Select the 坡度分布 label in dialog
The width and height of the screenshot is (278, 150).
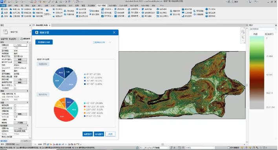point(43,64)
